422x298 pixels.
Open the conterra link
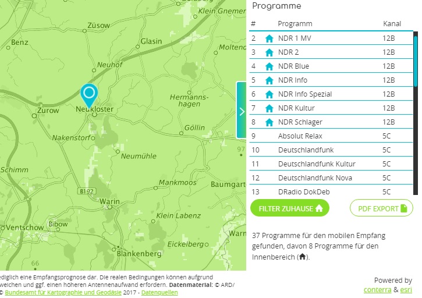tap(377, 289)
